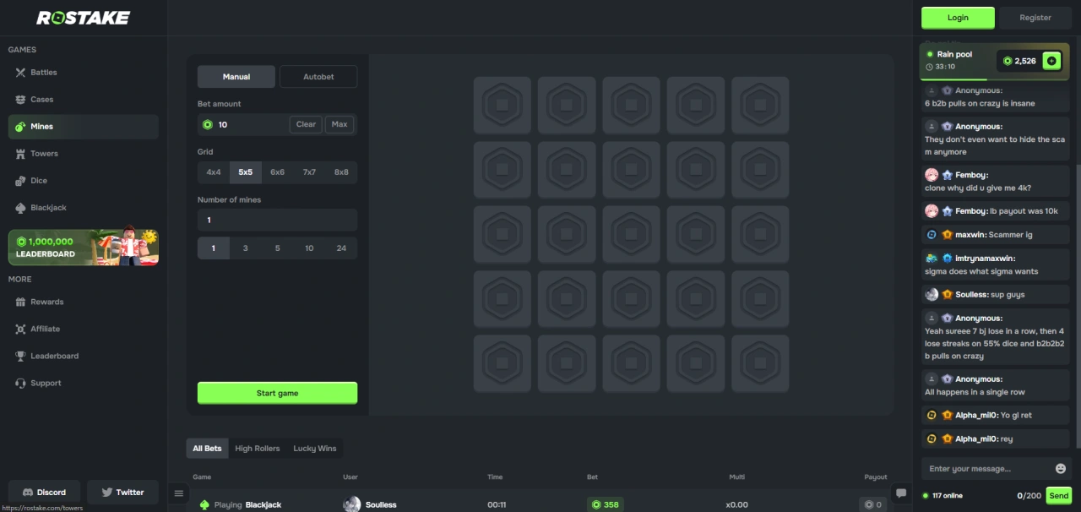Open the Leaderboard page
Screen dimensions: 1081x512
(x=84, y=356)
